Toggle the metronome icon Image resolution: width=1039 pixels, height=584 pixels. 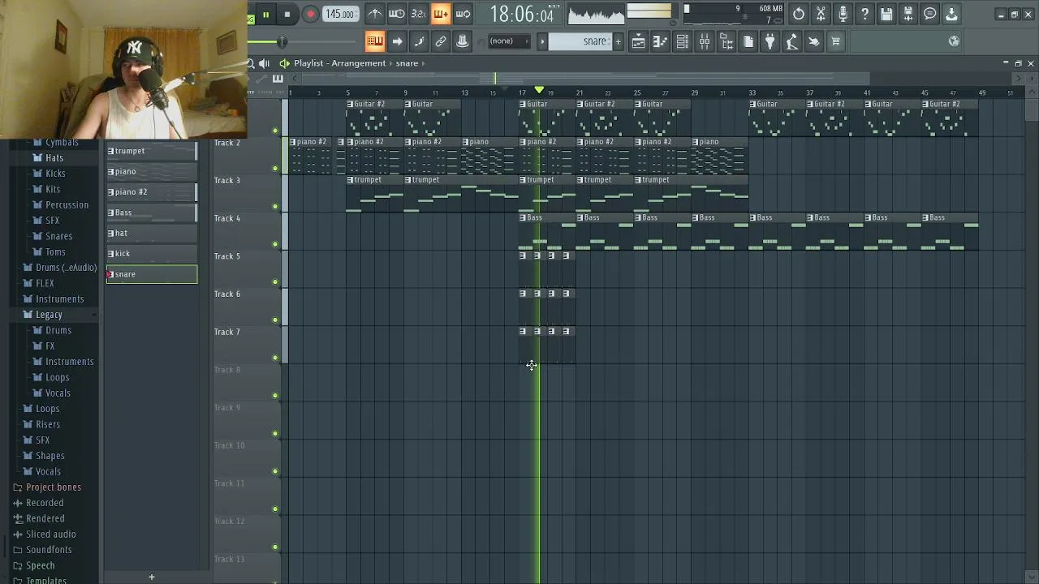pos(375,14)
